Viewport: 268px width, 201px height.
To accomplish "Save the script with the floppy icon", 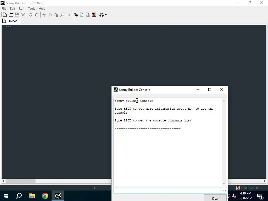I will 17,15.
